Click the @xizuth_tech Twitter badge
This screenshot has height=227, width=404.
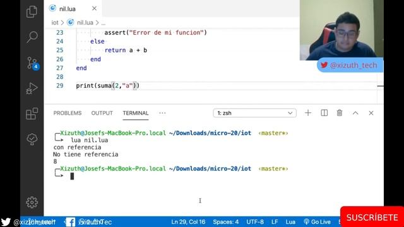[350, 66]
